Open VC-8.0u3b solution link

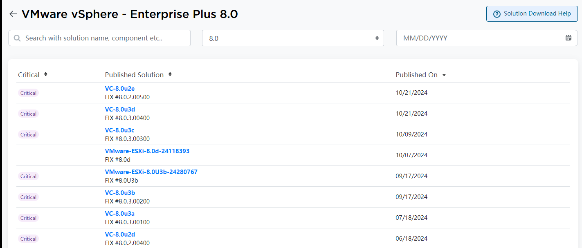120,193
